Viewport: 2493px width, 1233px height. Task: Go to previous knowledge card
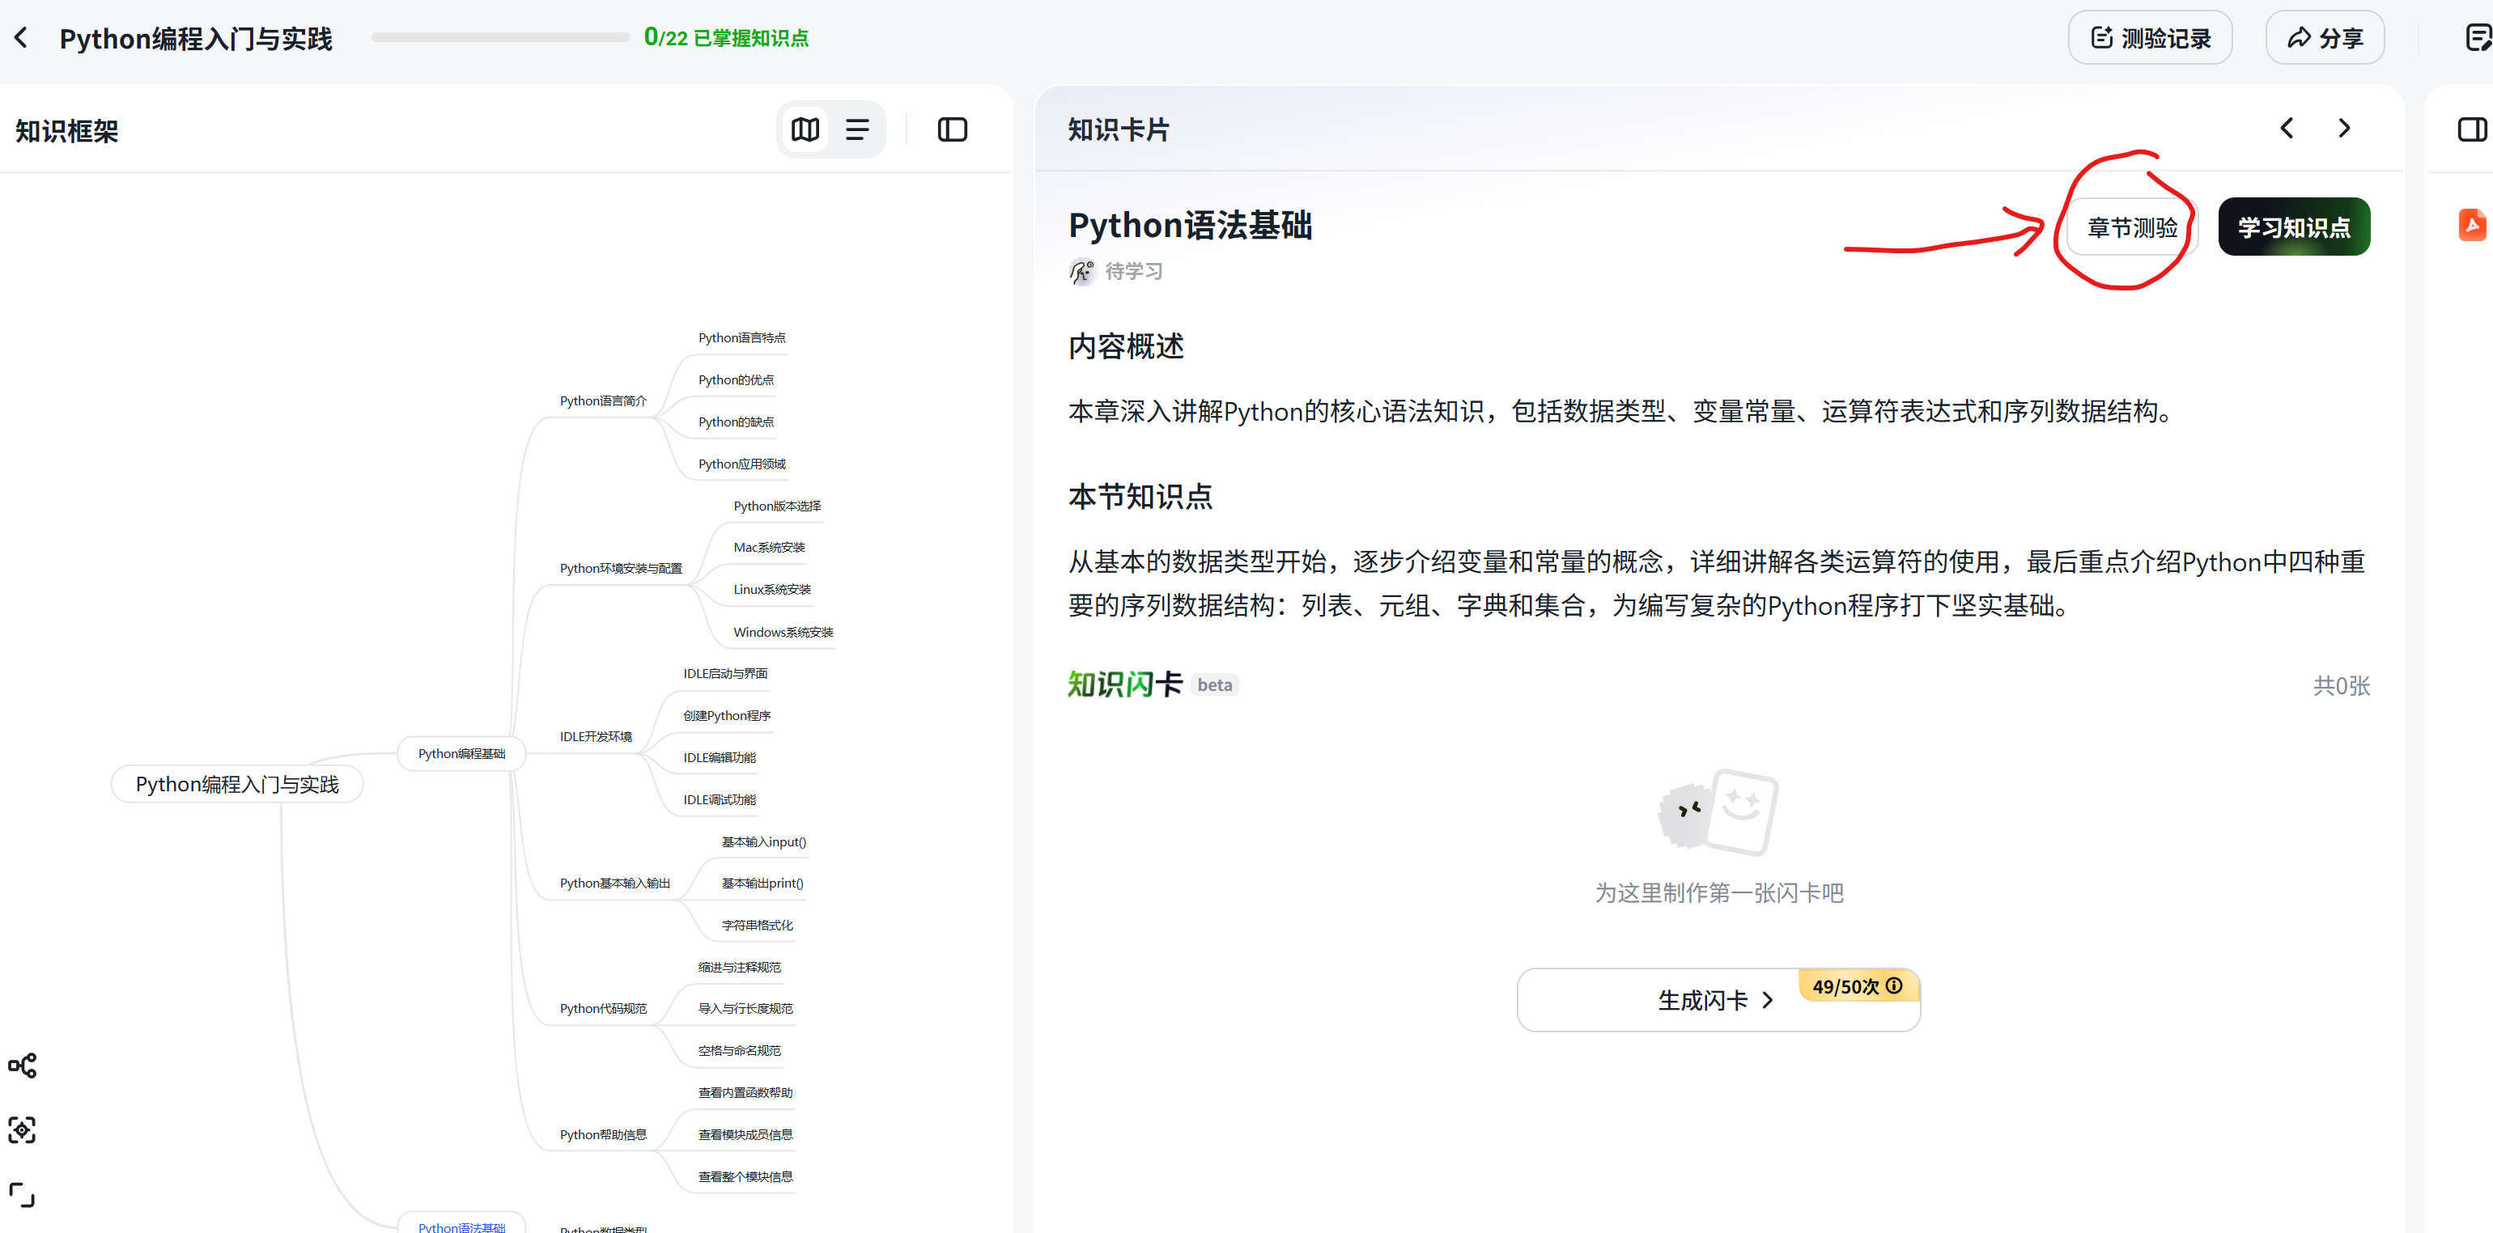click(2287, 129)
